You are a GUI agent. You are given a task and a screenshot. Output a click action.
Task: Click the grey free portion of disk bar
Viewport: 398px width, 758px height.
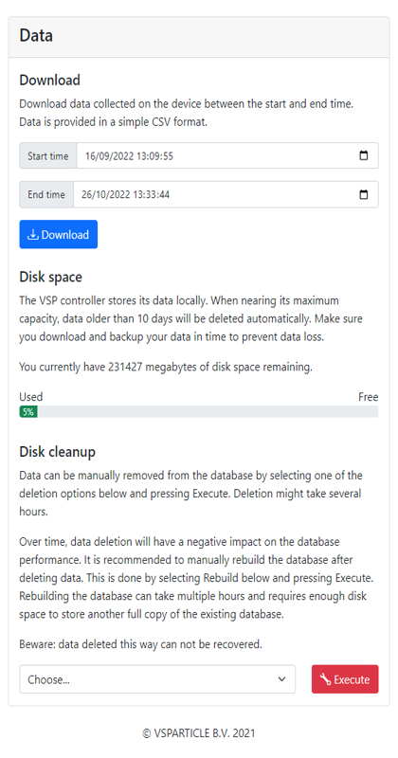pyautogui.click(x=208, y=412)
